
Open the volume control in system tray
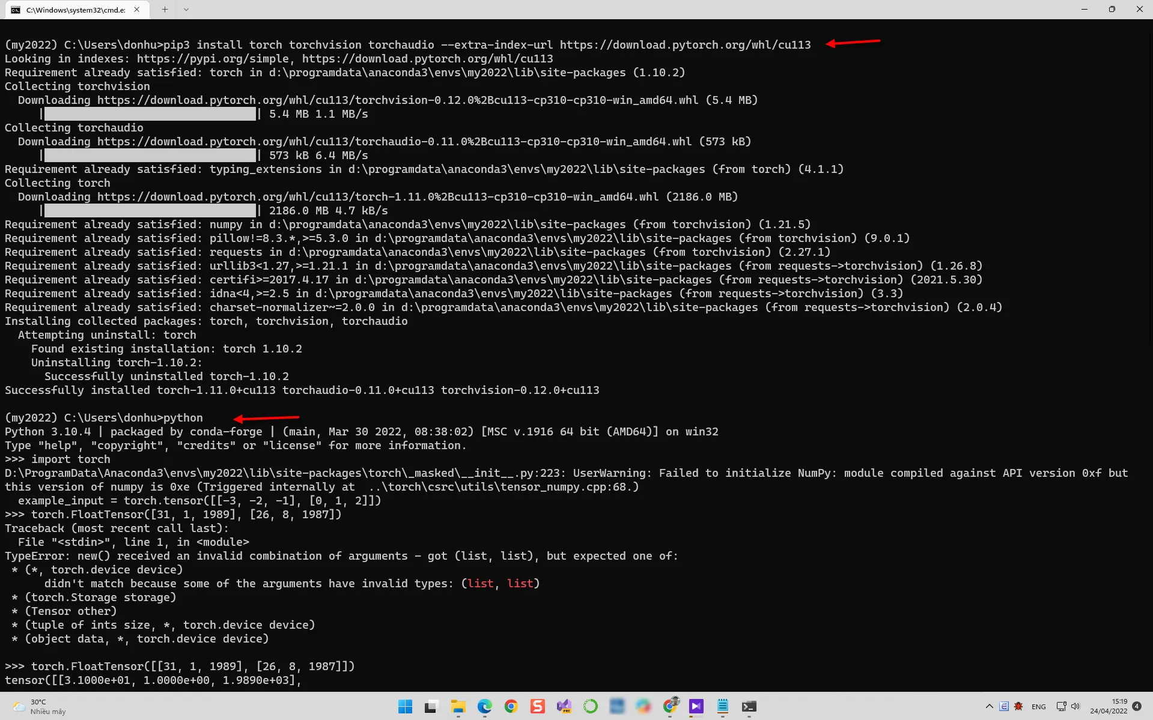1075,706
